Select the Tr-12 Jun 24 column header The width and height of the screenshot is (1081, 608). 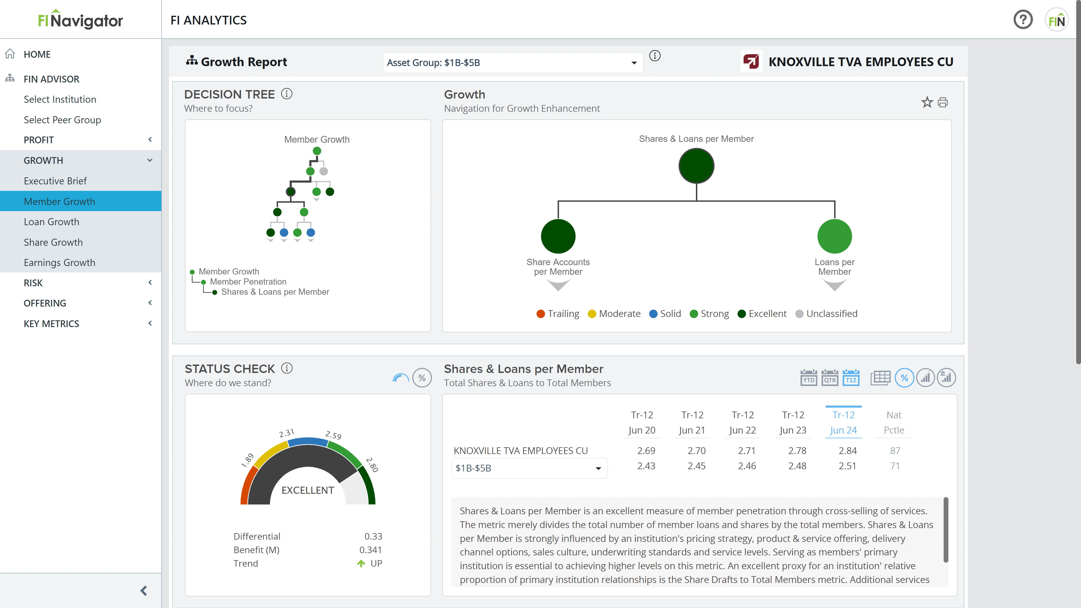(843, 422)
